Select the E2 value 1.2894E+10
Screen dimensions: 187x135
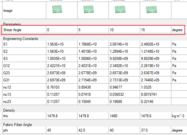pos(119,51)
